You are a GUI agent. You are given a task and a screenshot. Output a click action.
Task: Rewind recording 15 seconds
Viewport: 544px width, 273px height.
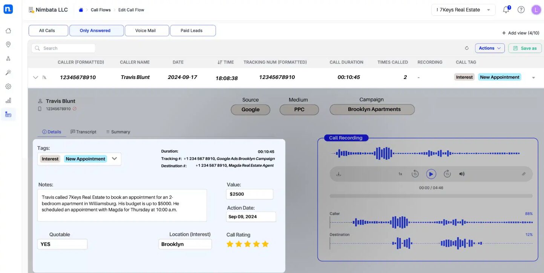coord(415,174)
